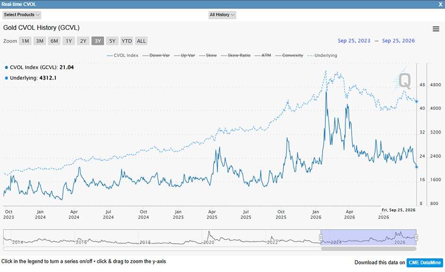445x272 pixels.
Task: Edit the start date Sep 25, 2023
Action: [x=354, y=41]
